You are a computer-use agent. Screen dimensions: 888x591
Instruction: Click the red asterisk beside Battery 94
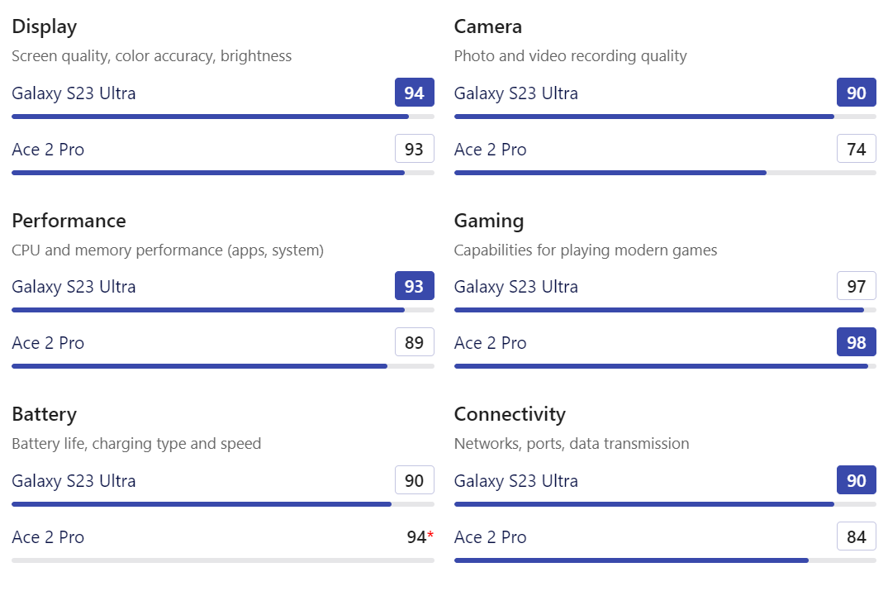tap(430, 535)
